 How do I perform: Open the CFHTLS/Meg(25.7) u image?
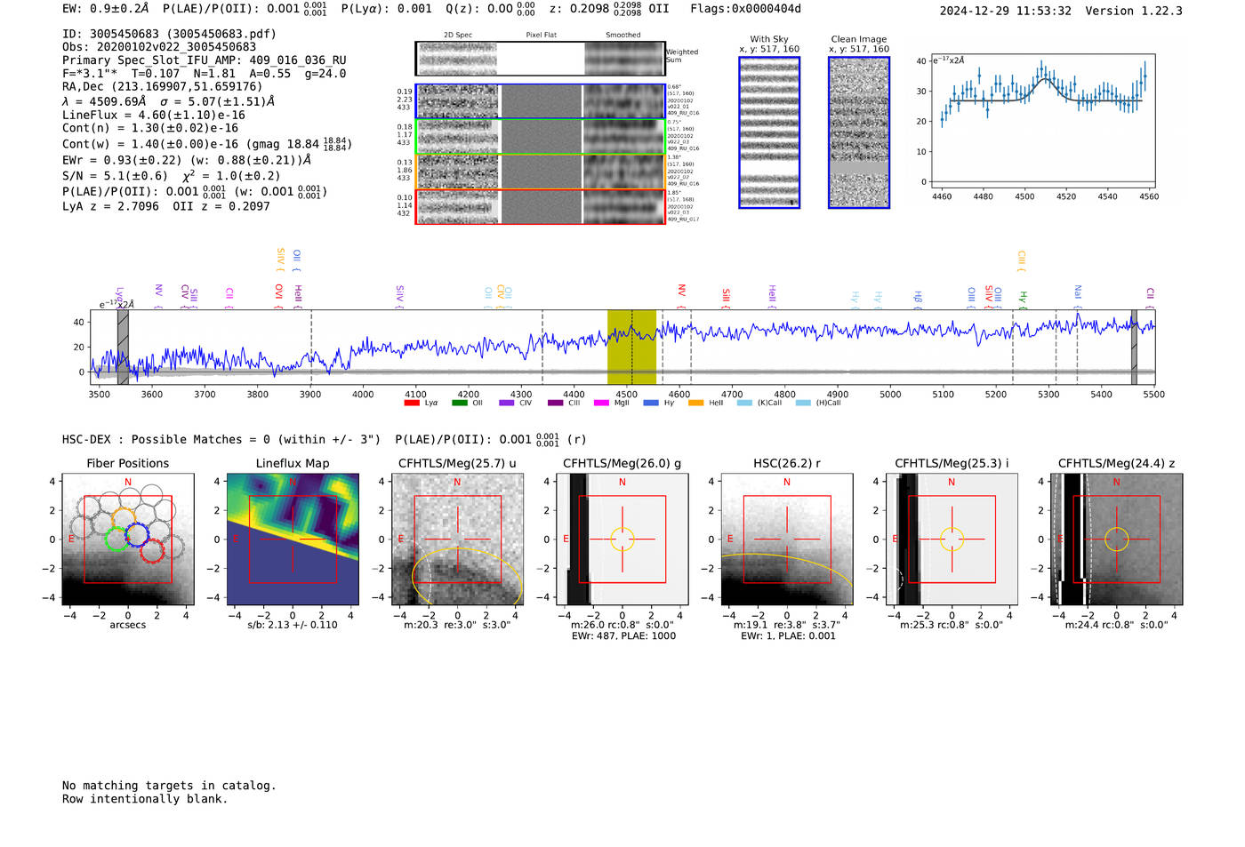click(x=457, y=539)
